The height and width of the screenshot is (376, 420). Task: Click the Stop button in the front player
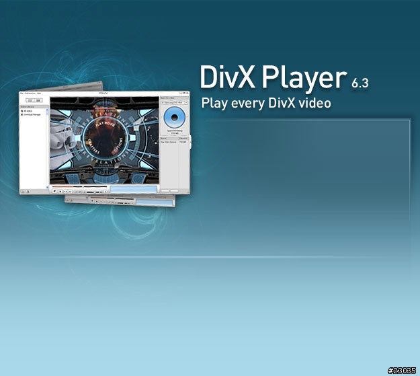[60, 192]
